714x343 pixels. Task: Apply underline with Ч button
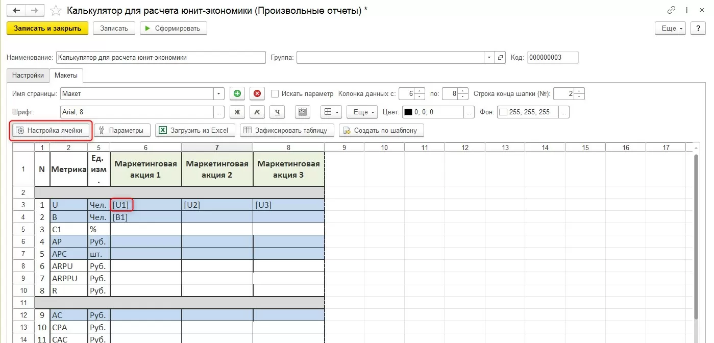click(x=277, y=112)
